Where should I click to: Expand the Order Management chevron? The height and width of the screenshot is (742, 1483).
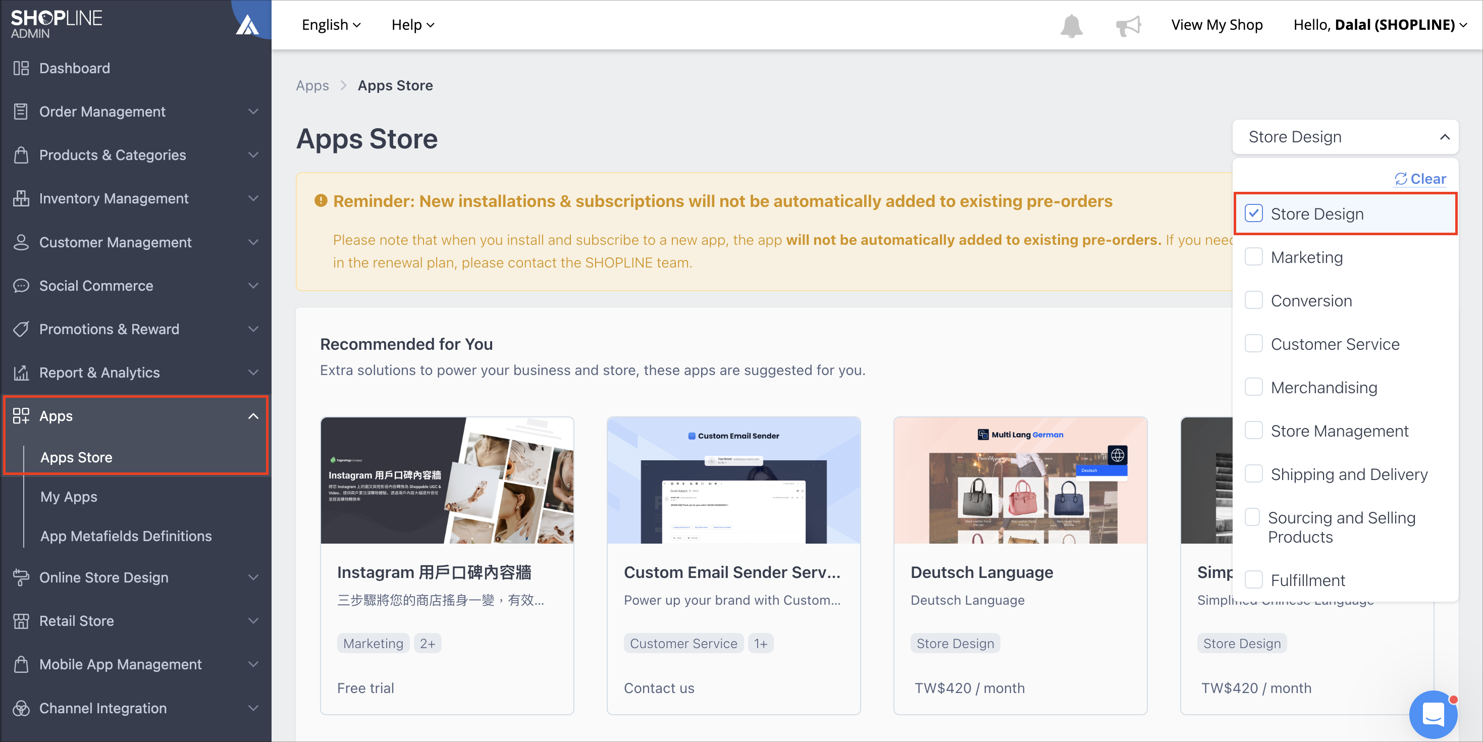coord(253,112)
